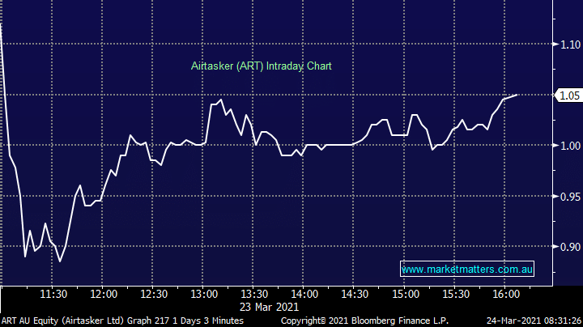This screenshot has height=327, width=583.
Task: Click the 1.05 last price tag
Action: point(568,96)
